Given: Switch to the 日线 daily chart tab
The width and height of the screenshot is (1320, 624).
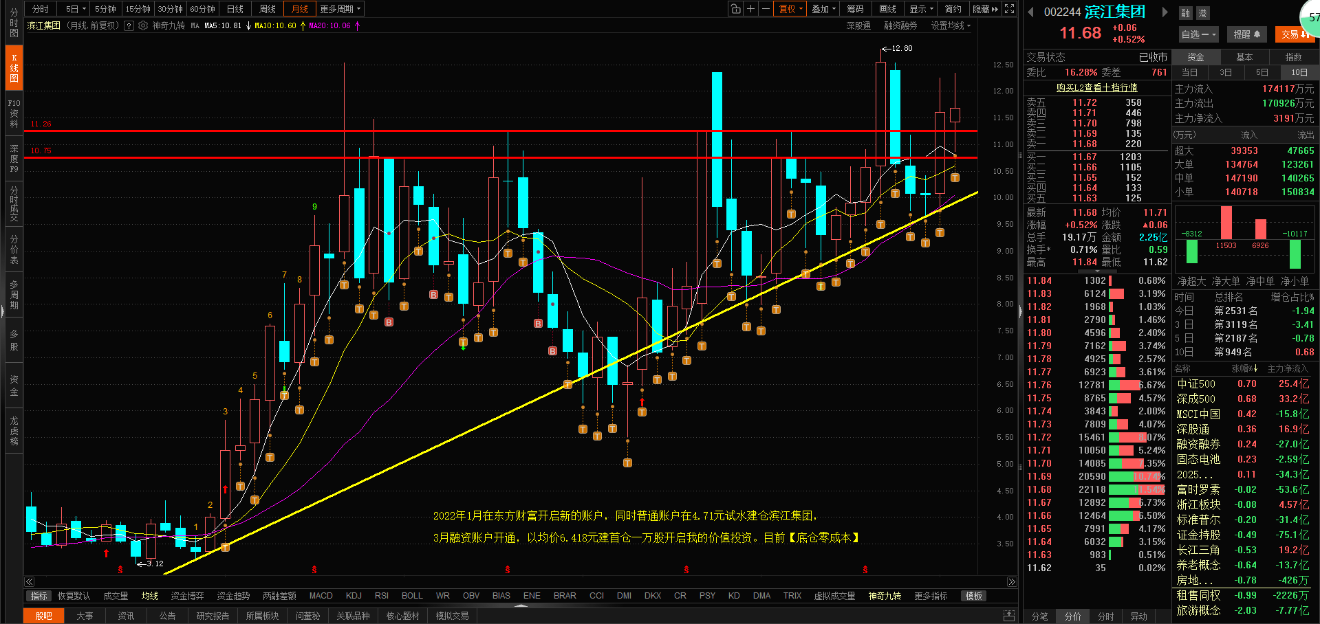Looking at the screenshot, I should (235, 9).
